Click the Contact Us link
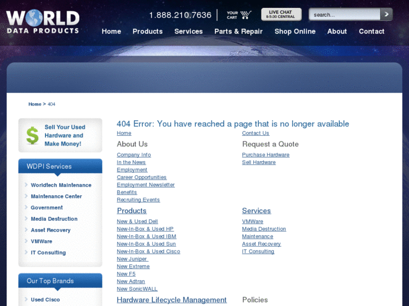The image size is (409, 306). 255,133
